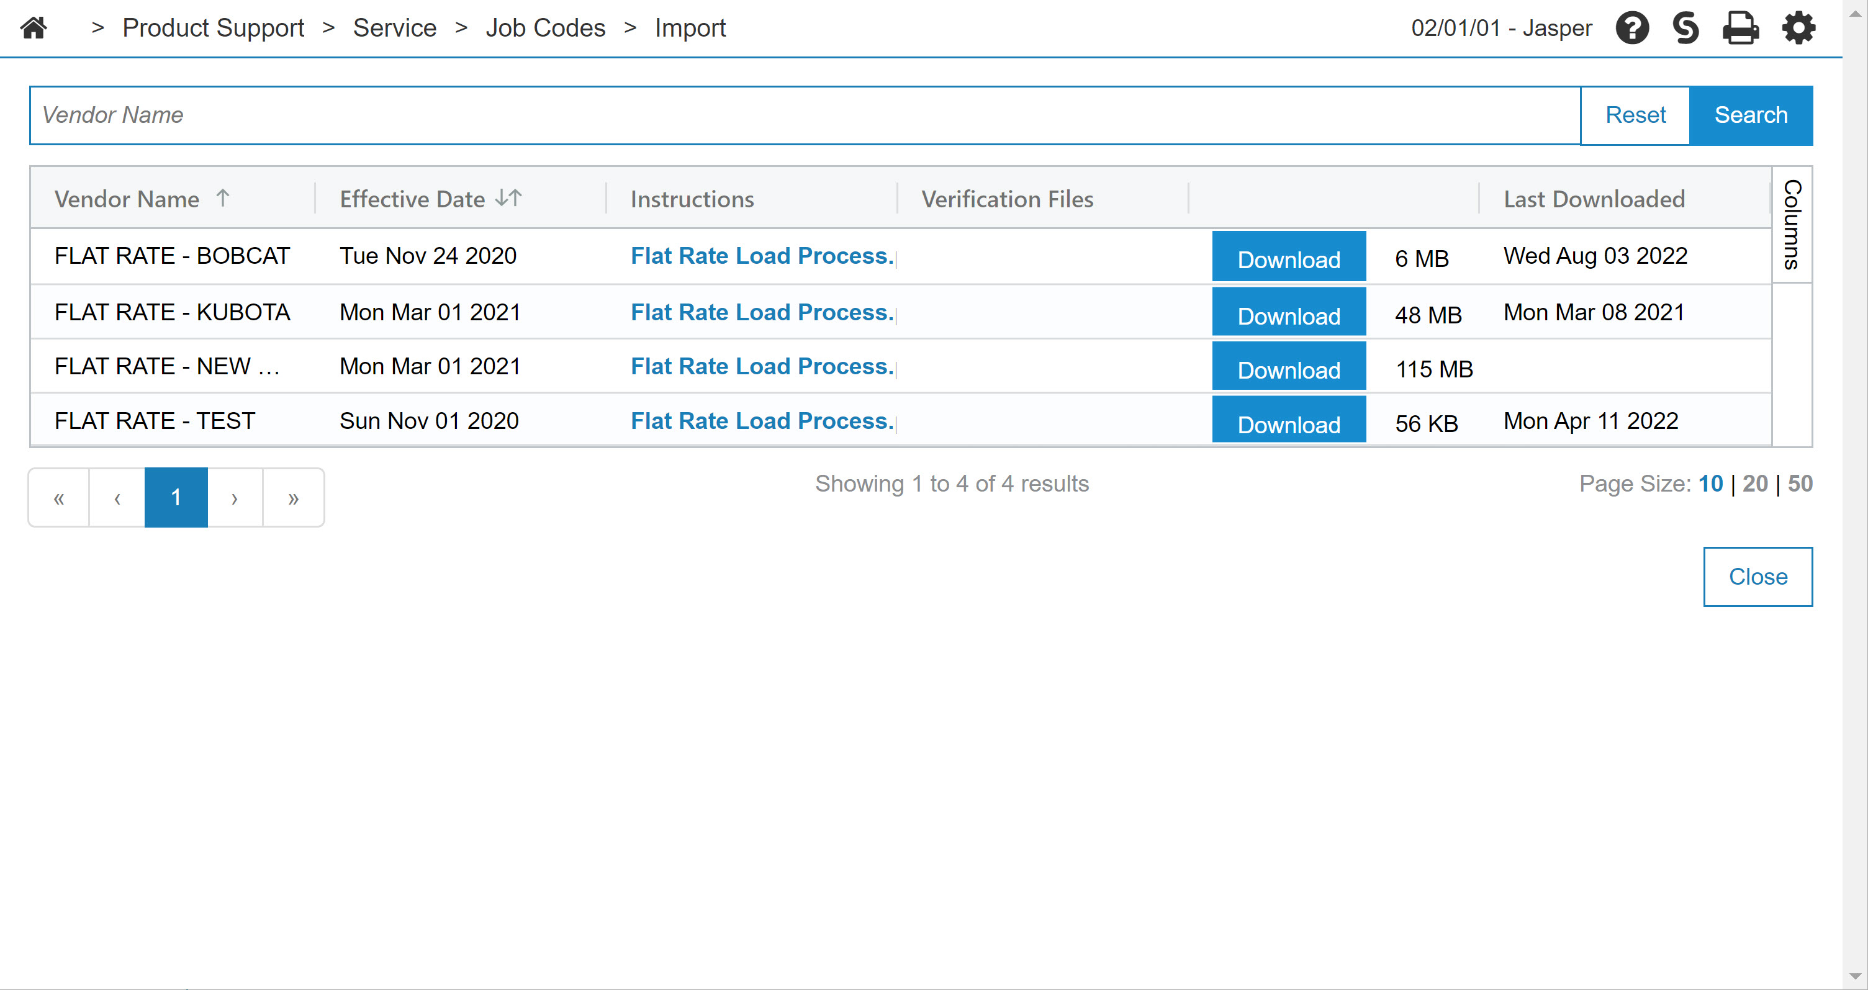This screenshot has height=990, width=1868.
Task: Download the FLAT RATE - TEST file
Action: coord(1289,420)
